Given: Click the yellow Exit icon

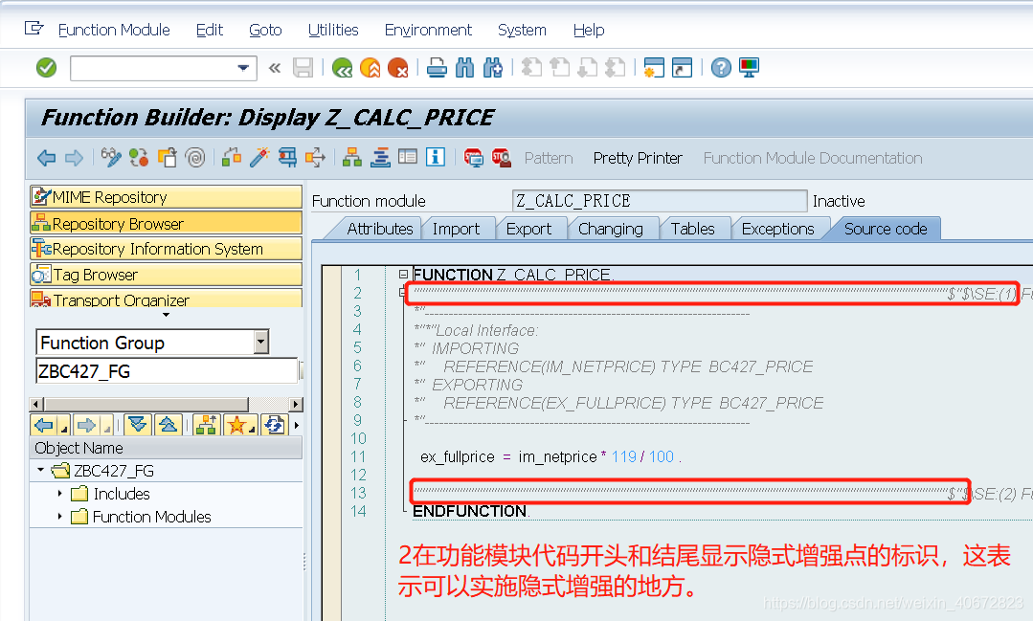Looking at the screenshot, I should pyautogui.click(x=371, y=67).
